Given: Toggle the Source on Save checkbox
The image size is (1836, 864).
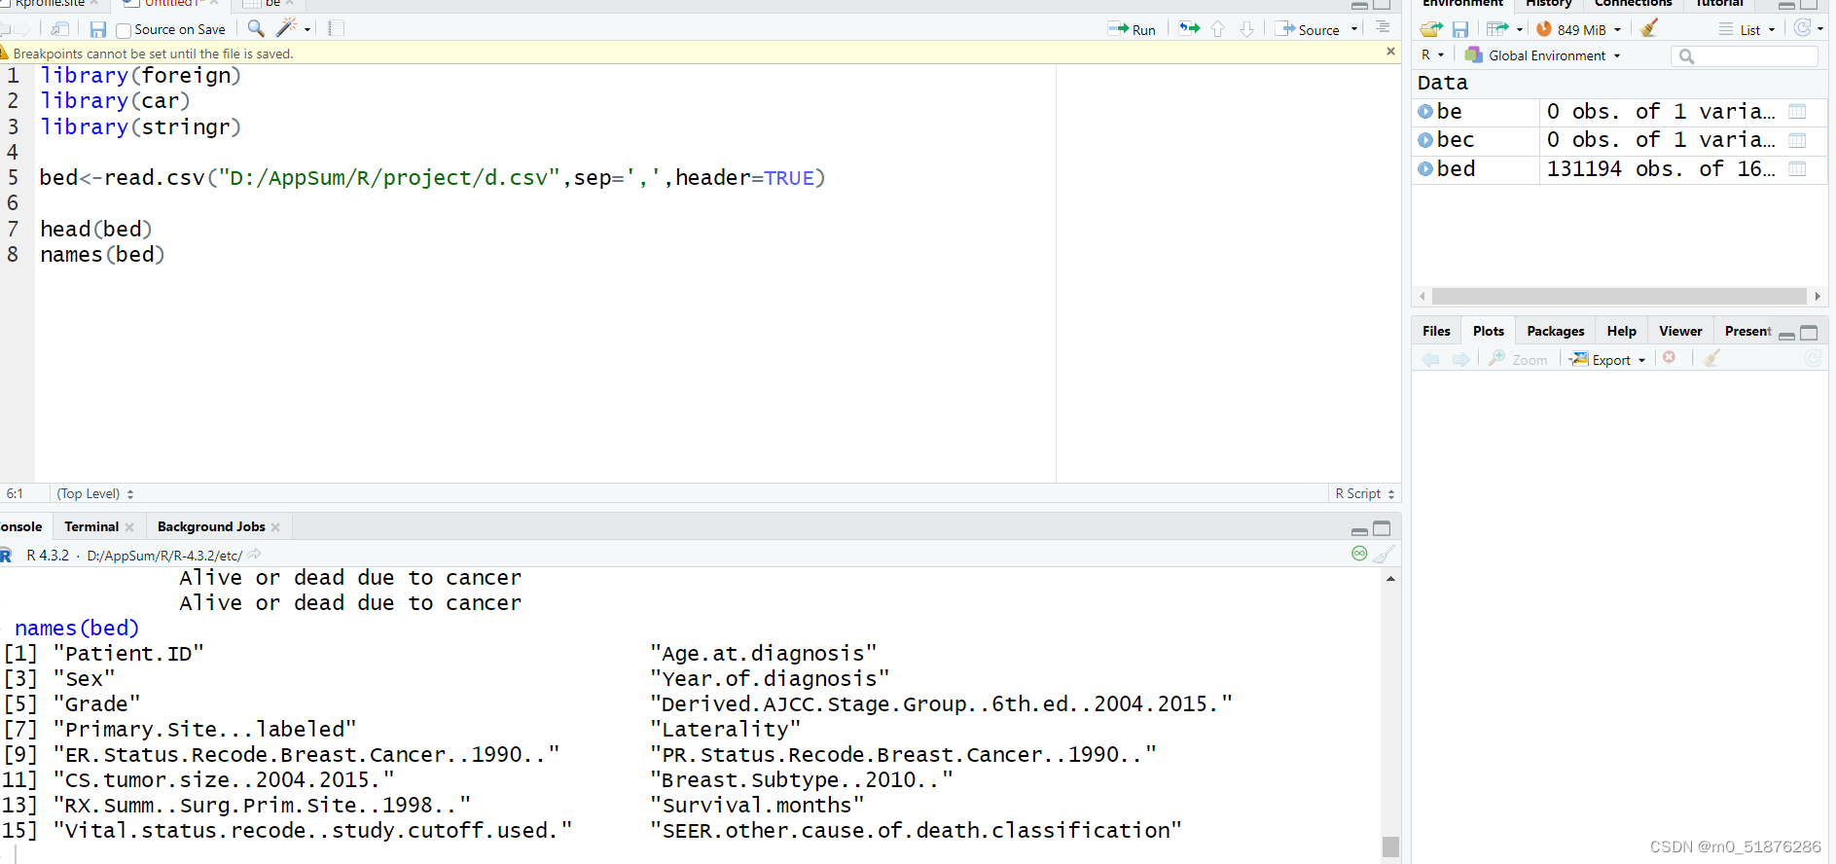Looking at the screenshot, I should pyautogui.click(x=124, y=30).
